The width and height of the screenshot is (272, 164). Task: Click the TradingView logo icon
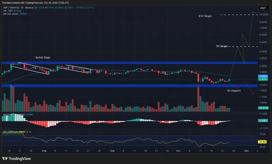tap(5, 158)
